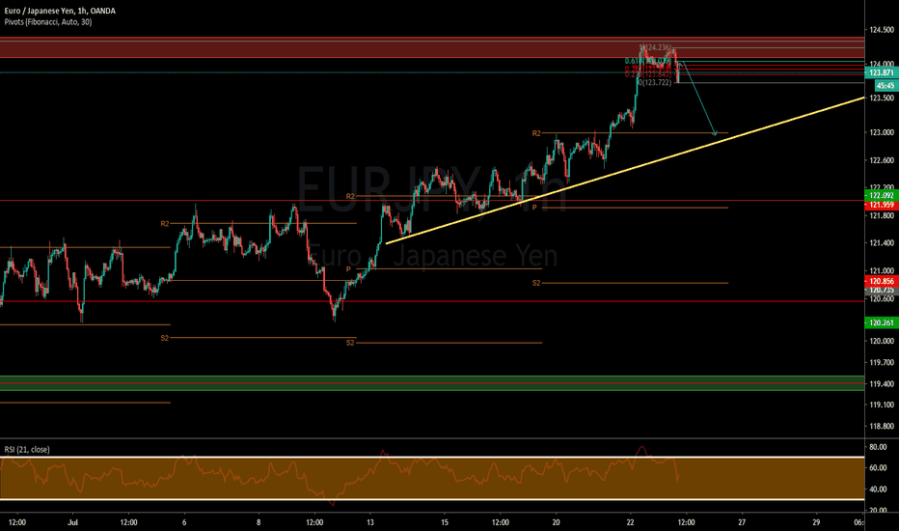Click the Euro / Japanese Yen, 1h, OANDA title
The image size is (899, 531).
pyautogui.click(x=60, y=11)
